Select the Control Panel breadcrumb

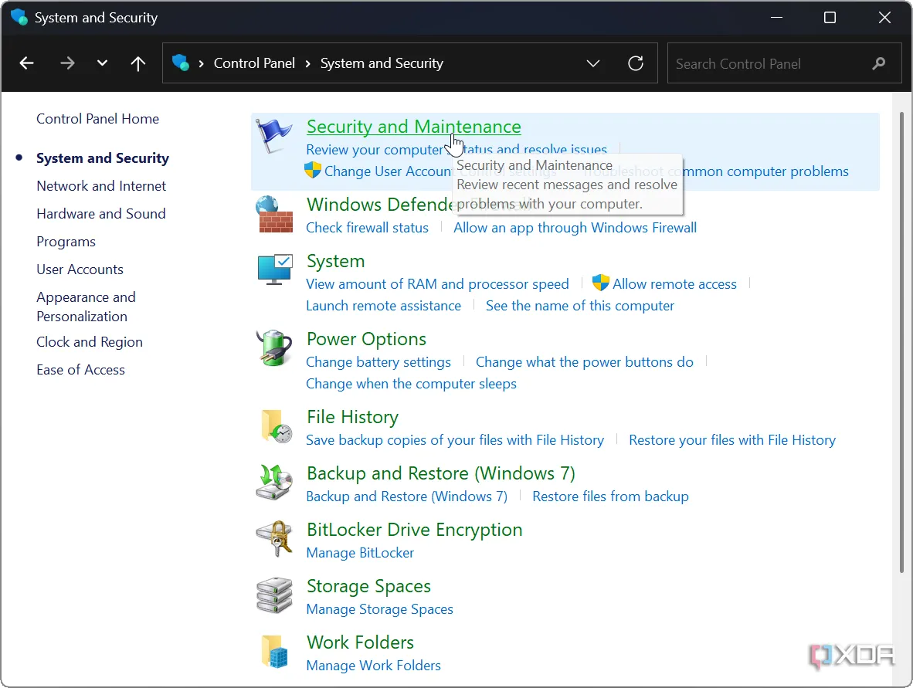[x=254, y=63]
